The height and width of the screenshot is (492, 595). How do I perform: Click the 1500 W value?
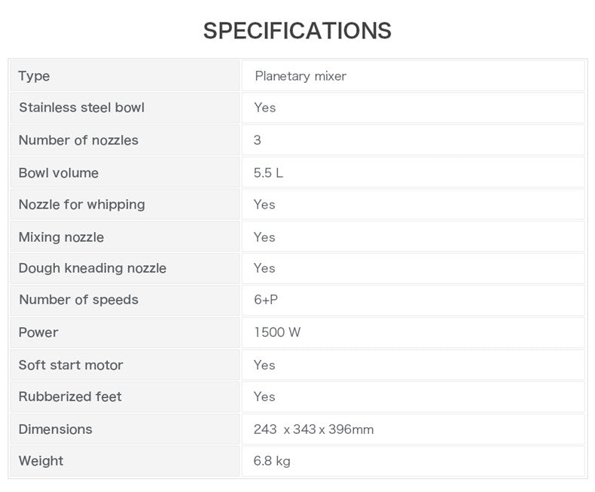pyautogui.click(x=277, y=332)
